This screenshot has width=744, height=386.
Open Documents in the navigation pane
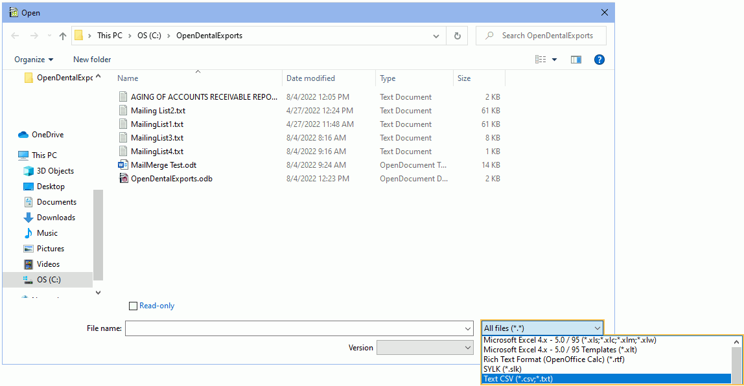(50, 202)
